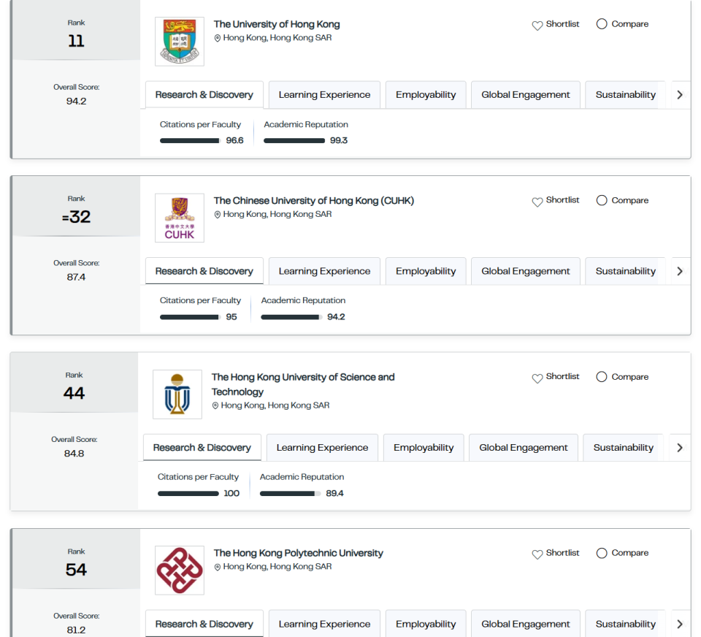The width and height of the screenshot is (701, 637).
Task: Select Compare for Hong Kong University of Science and Technology
Action: point(602,377)
